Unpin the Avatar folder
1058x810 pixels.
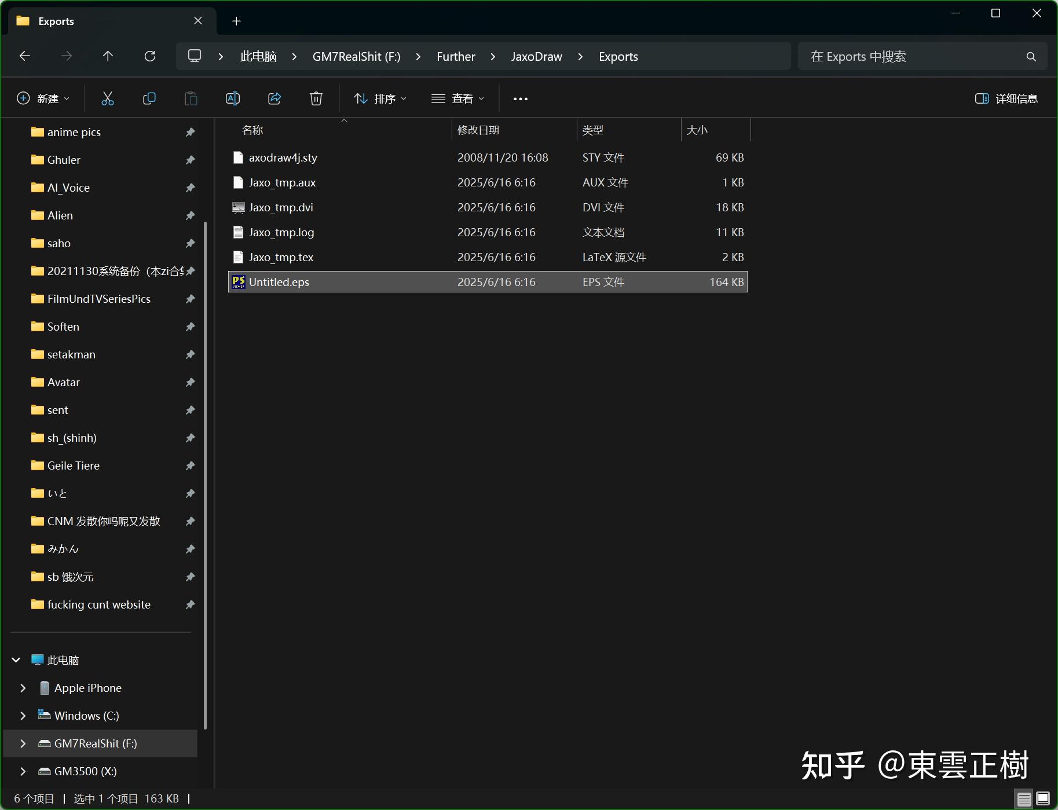(190, 382)
